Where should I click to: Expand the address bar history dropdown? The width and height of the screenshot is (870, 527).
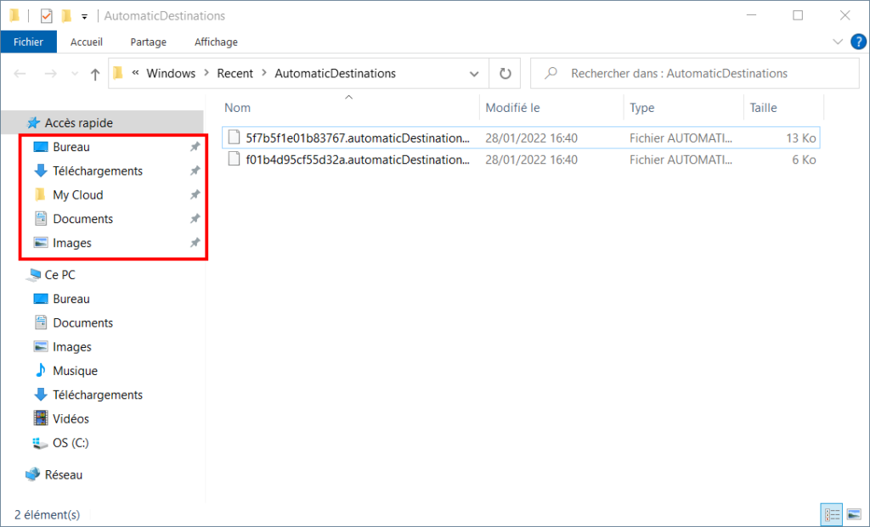click(x=474, y=74)
